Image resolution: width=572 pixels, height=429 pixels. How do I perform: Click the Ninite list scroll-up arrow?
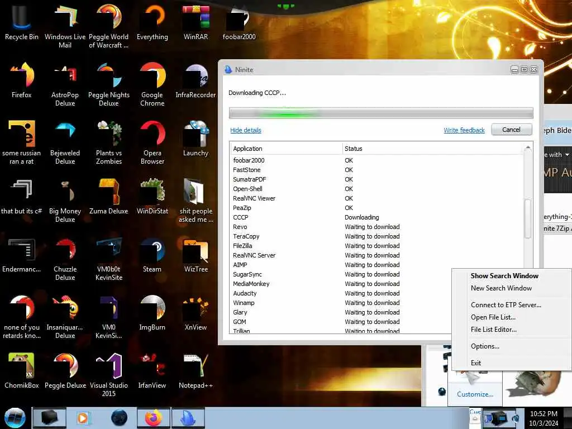(x=527, y=148)
